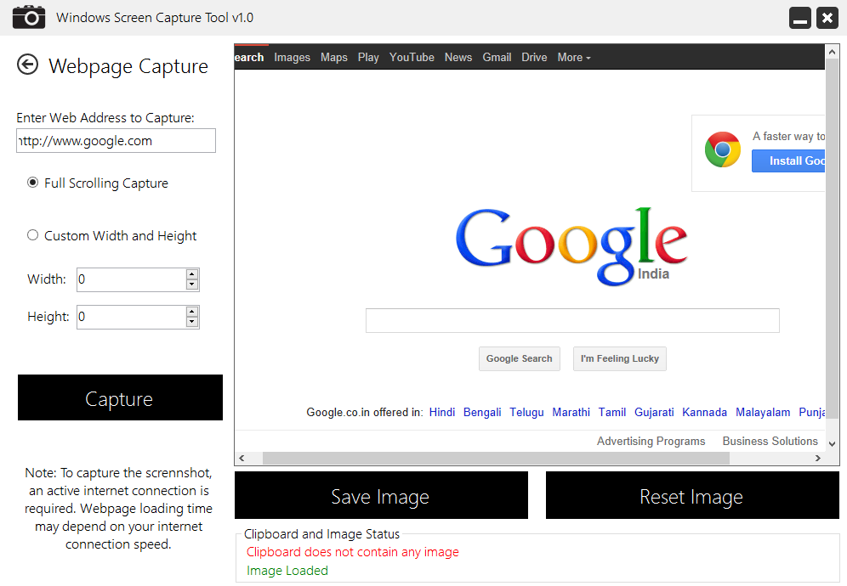847x586 pixels.
Task: Open YouTube in the Google top bar
Action: pos(412,57)
